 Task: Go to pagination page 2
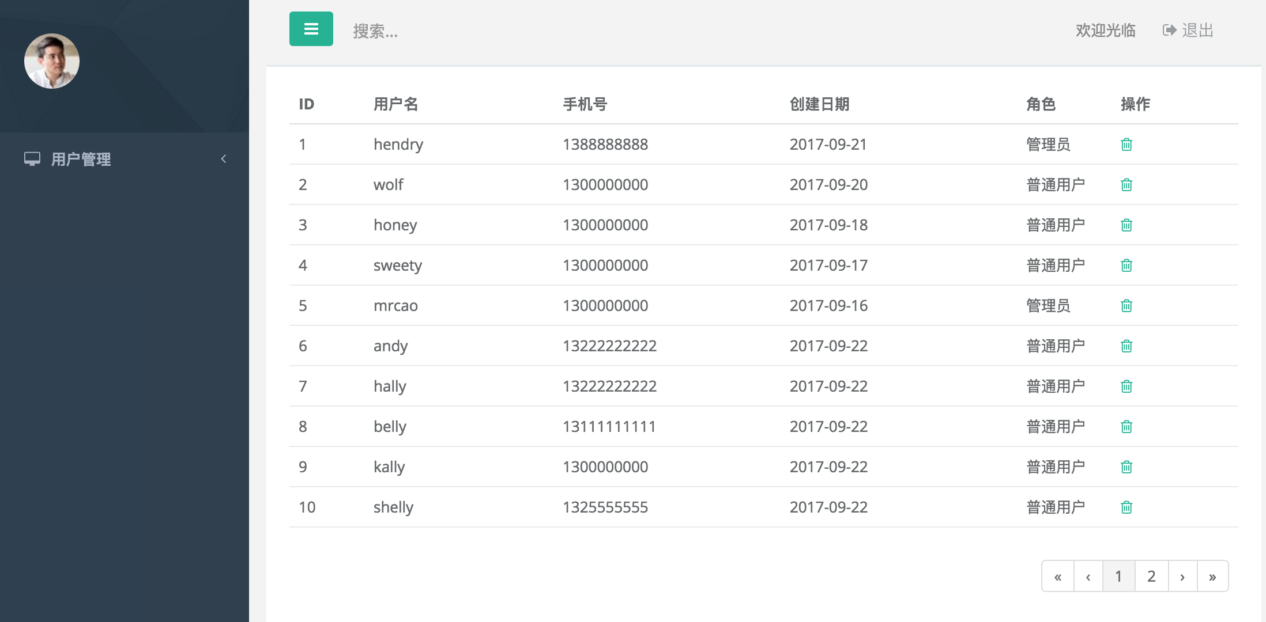pos(1151,576)
